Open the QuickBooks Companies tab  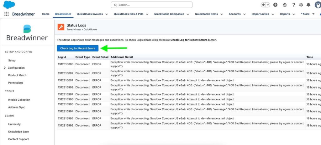tap(169, 14)
